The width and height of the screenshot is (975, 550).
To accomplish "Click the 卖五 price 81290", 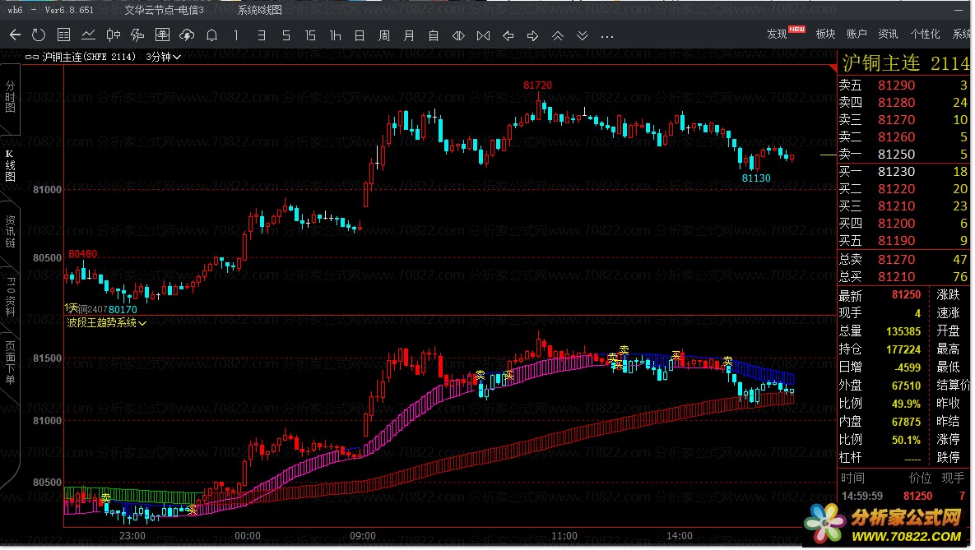I will click(x=896, y=86).
